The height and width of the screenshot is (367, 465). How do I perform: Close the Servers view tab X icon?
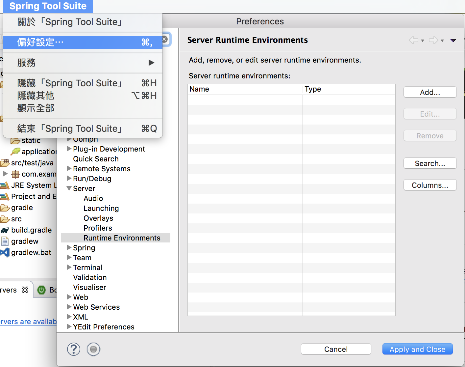[x=25, y=290]
